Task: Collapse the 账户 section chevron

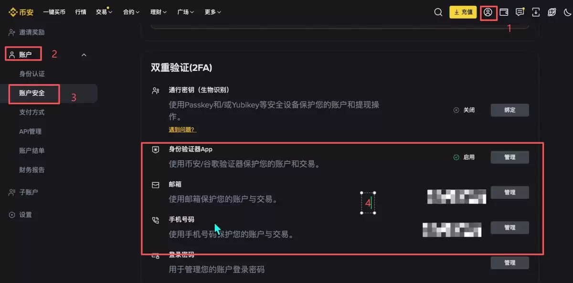Action: pos(84,55)
